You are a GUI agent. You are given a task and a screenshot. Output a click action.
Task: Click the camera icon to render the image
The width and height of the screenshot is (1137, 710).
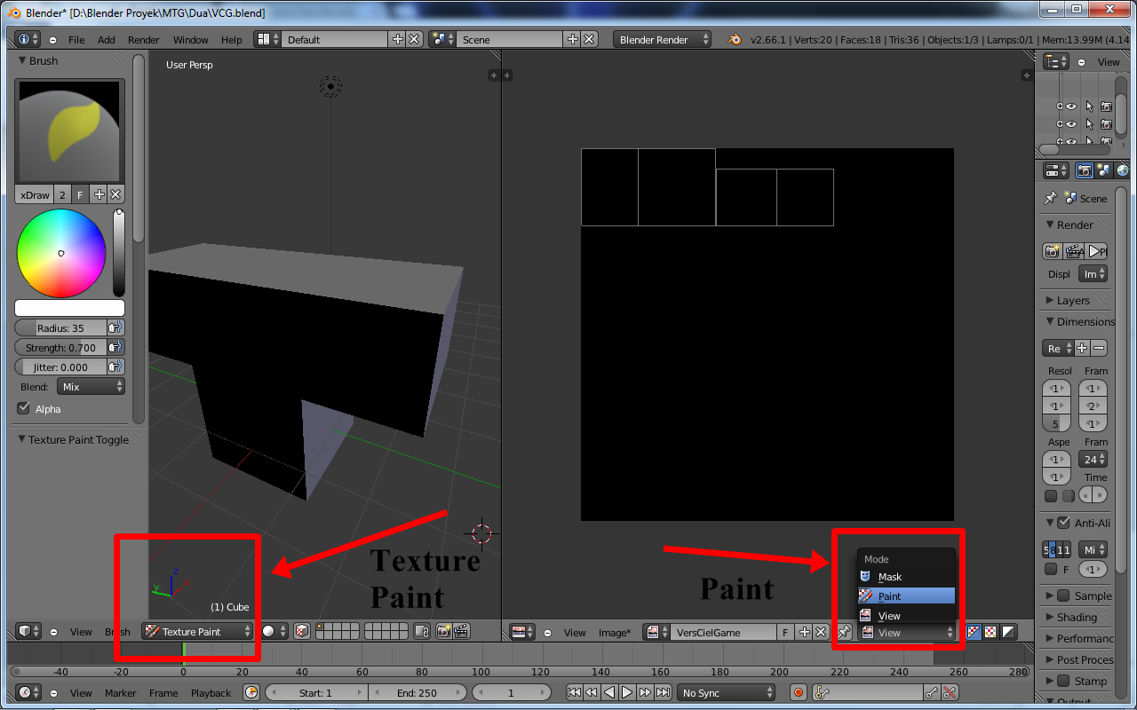click(x=1053, y=251)
